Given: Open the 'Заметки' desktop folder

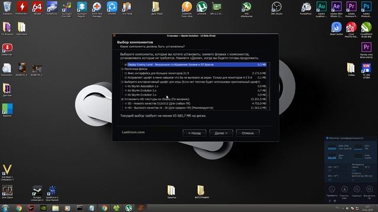Looking at the screenshot, I should [x=171, y=192].
